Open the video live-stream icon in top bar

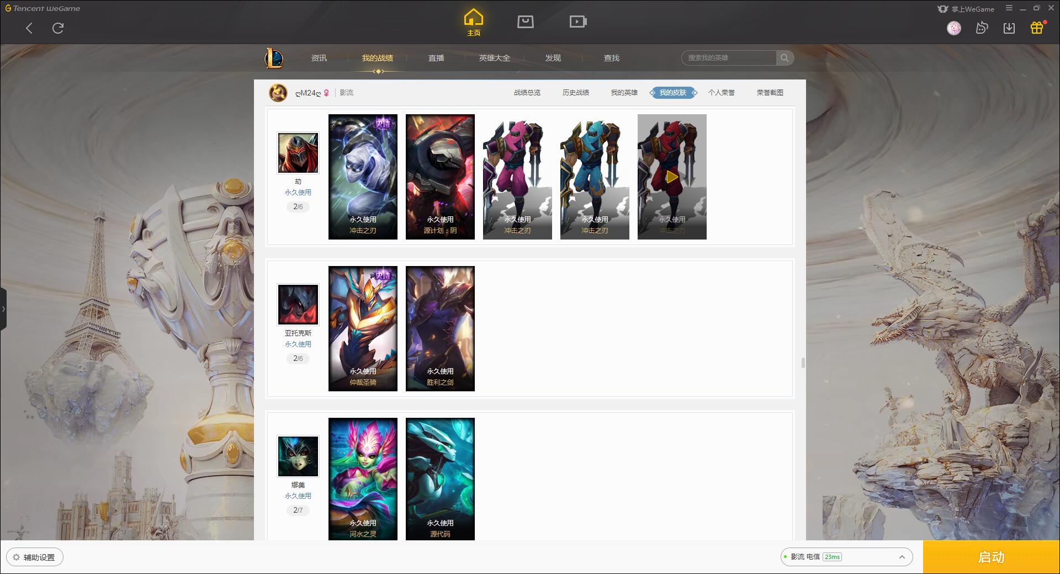[x=578, y=22]
